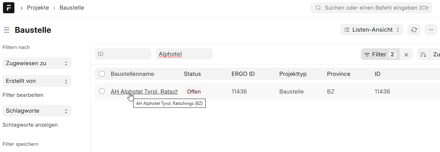
Task: Switch view via Listen-Ansicht selector
Action: click(x=372, y=30)
